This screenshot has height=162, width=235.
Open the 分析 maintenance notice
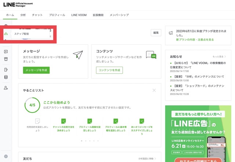[x=199, y=77]
